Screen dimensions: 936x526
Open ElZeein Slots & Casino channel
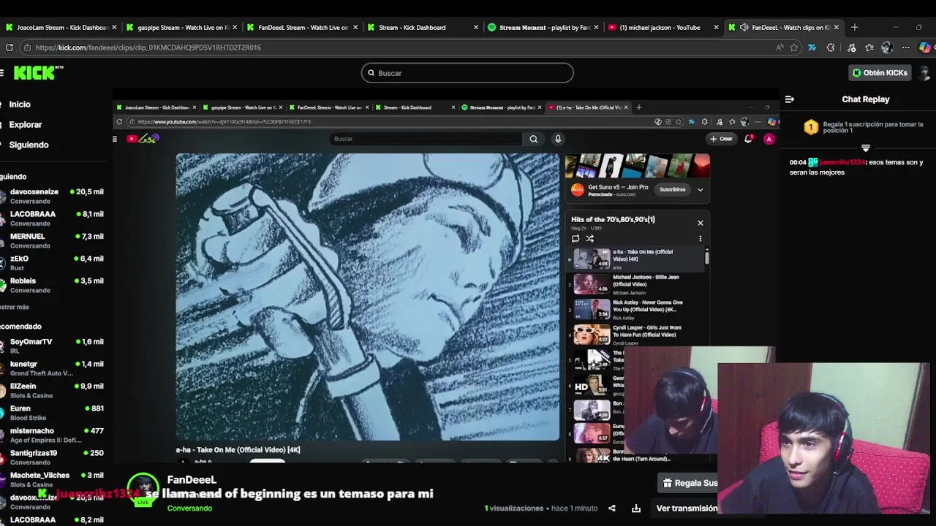[x=53, y=390]
